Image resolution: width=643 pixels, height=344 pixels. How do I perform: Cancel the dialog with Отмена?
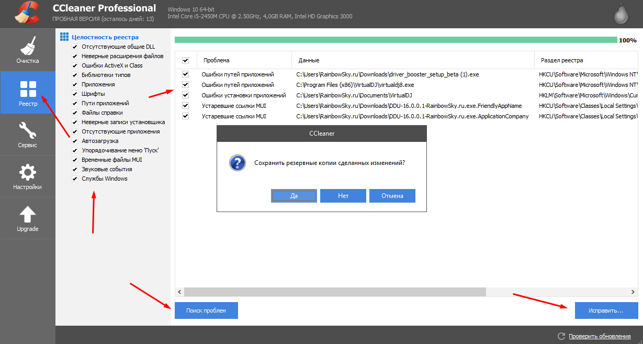[x=392, y=196]
